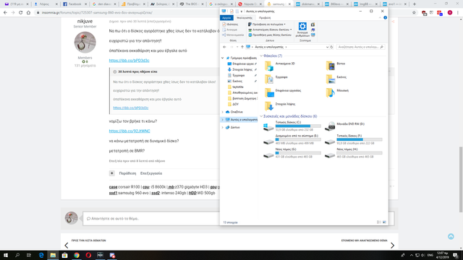Click the Explorer help question mark icon
This screenshot has width=463, height=260.
click(x=385, y=17)
